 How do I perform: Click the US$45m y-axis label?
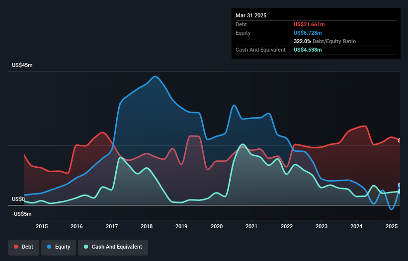coord(22,65)
